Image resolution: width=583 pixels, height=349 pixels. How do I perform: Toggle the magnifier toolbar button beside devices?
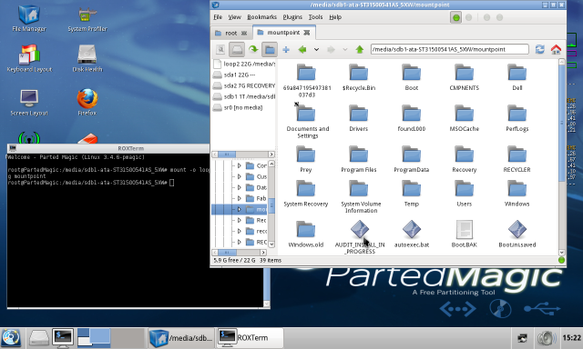[x=220, y=49]
